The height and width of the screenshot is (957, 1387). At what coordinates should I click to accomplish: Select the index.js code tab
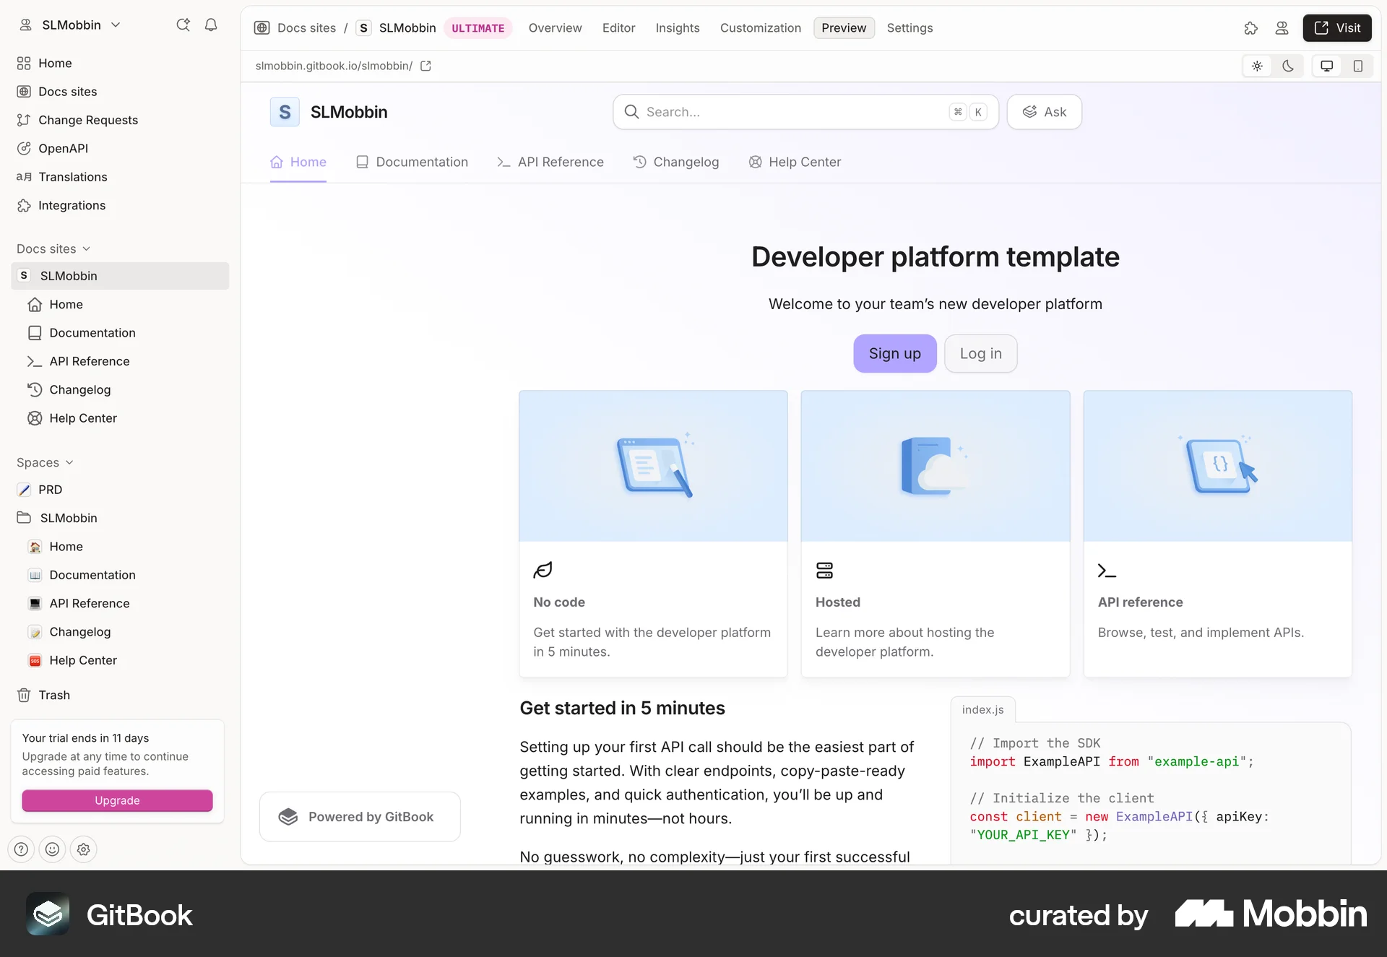[x=982, y=710]
